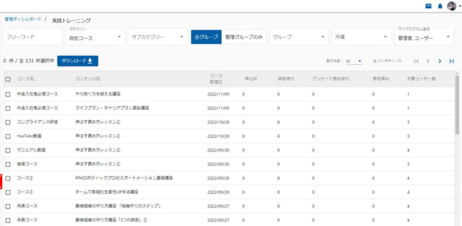The image size is (462, 226).
Task: Select the YouTube動画 row checkbox
Action: pos(8,136)
